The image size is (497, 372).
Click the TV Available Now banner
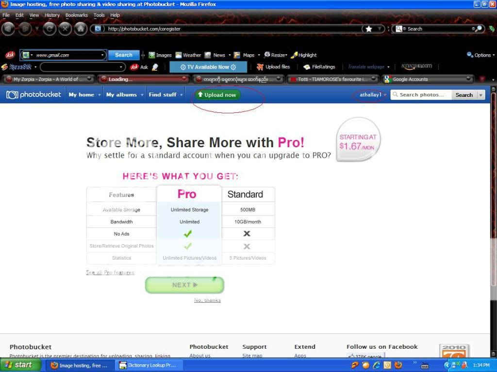coord(208,67)
